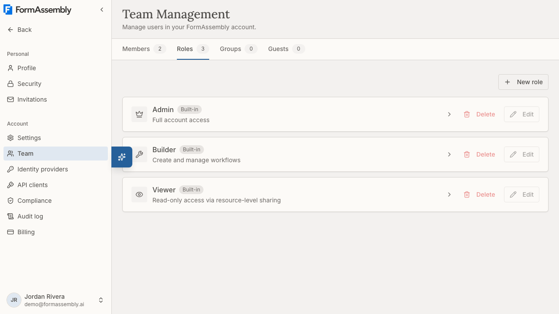559x314 pixels.
Task: Click the API clients icon
Action: pos(10,185)
